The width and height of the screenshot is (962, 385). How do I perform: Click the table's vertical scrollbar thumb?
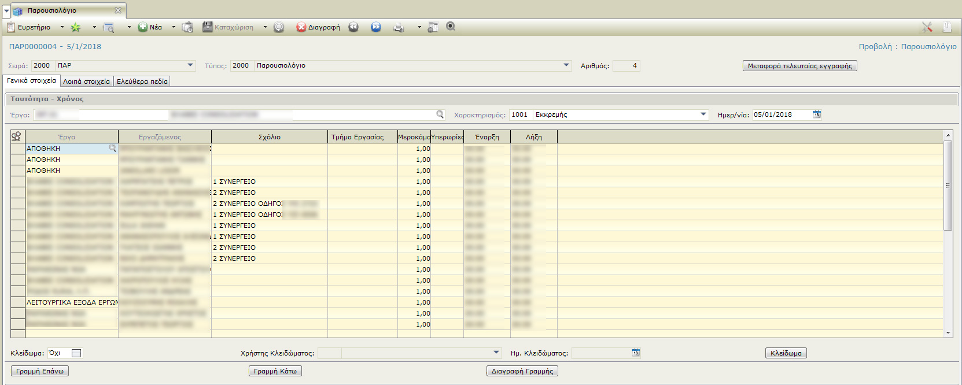(x=948, y=185)
